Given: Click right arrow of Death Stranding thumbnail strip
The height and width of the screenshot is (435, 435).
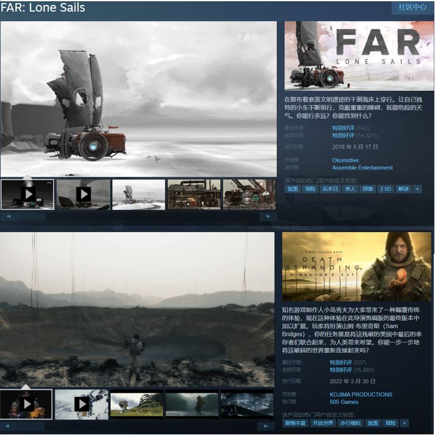Looking at the screenshot, I should [x=266, y=426].
